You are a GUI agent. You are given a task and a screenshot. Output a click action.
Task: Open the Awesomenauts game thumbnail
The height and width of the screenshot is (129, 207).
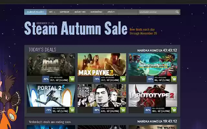(x=153, y=64)
